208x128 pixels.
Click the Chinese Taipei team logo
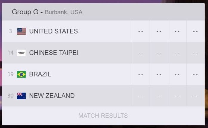[21, 53]
